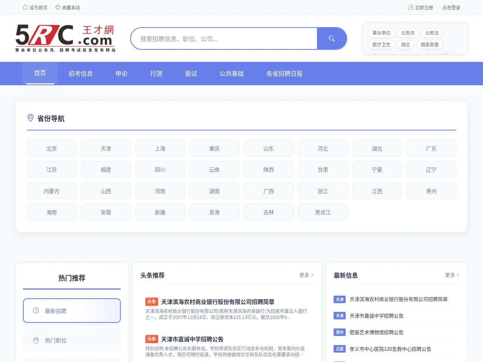Open 孝义市中心医院120急救中心招聘公告
Image resolution: width=483 pixels, height=362 pixels.
(390, 349)
